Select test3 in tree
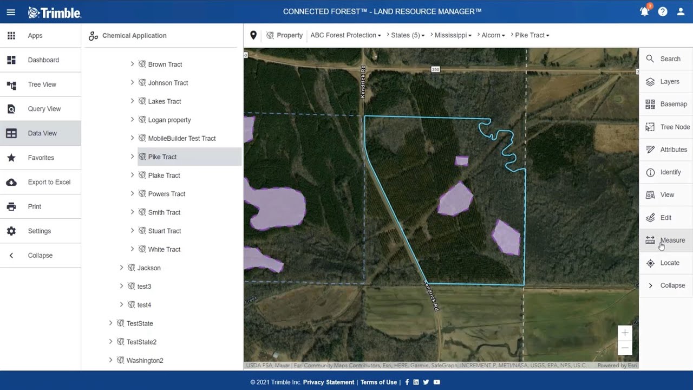This screenshot has height=390, width=693. (144, 287)
